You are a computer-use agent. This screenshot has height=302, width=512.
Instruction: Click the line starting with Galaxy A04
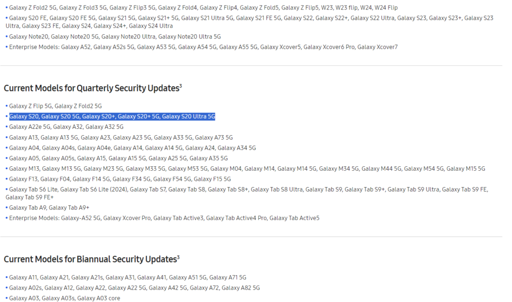(x=132, y=148)
